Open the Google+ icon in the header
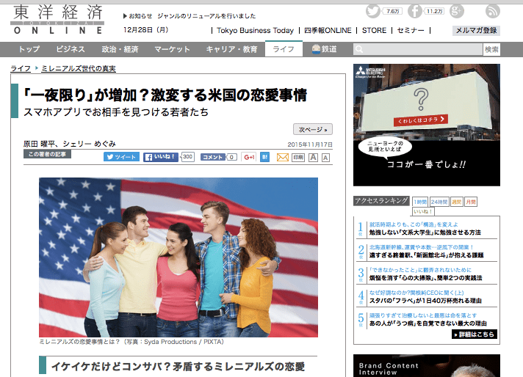 pyautogui.click(x=458, y=11)
